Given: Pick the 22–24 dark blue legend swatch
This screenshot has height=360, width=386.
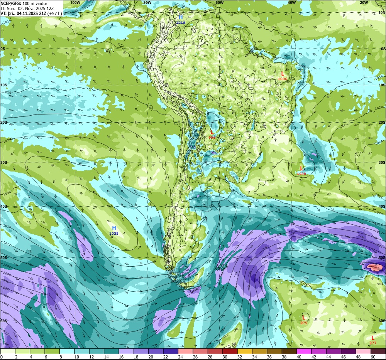Looking at the screenshot, I should tap(171, 351).
